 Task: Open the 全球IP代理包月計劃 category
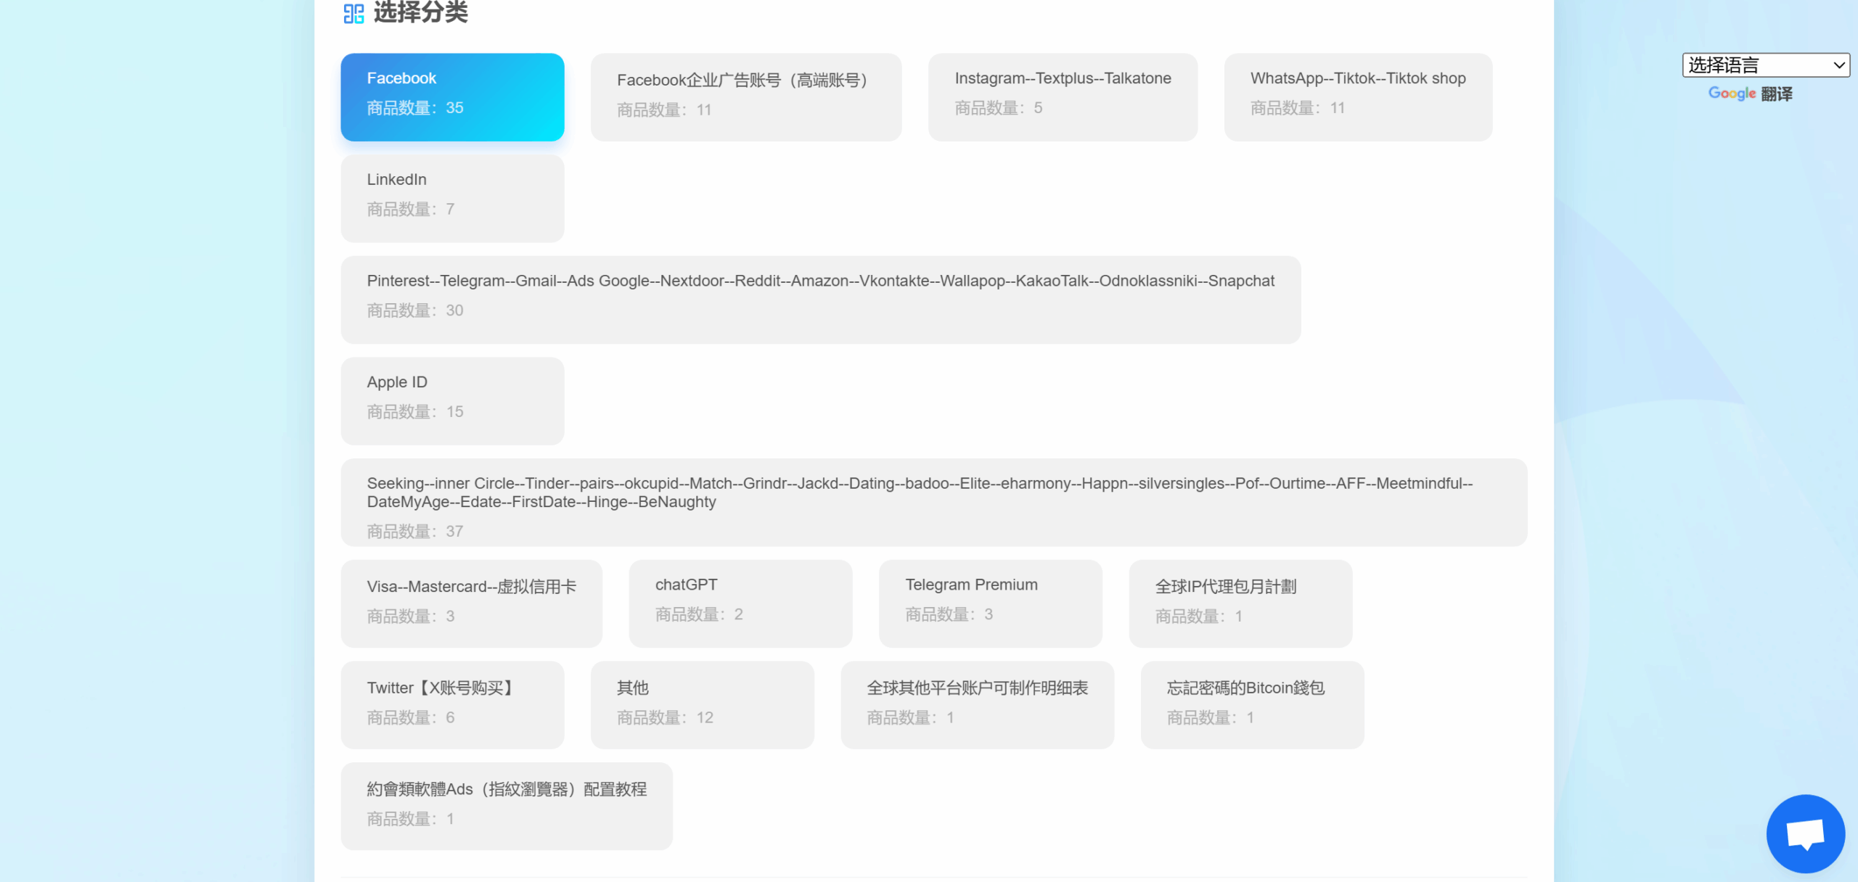coord(1240,603)
